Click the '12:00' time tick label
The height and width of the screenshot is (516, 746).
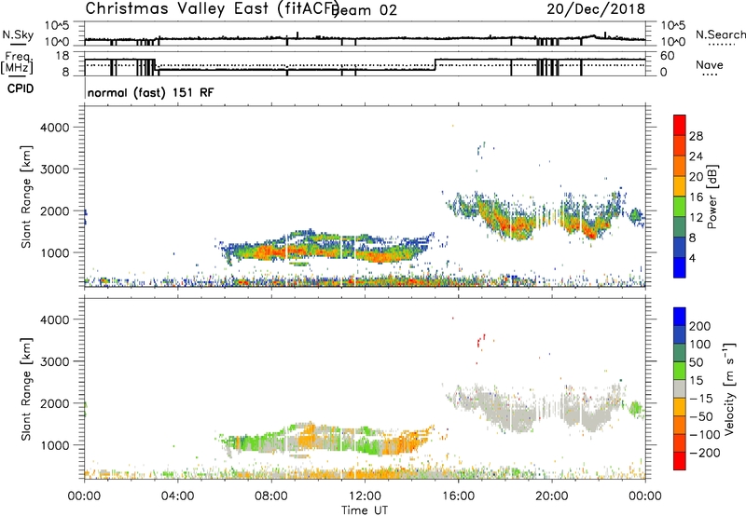365,496
